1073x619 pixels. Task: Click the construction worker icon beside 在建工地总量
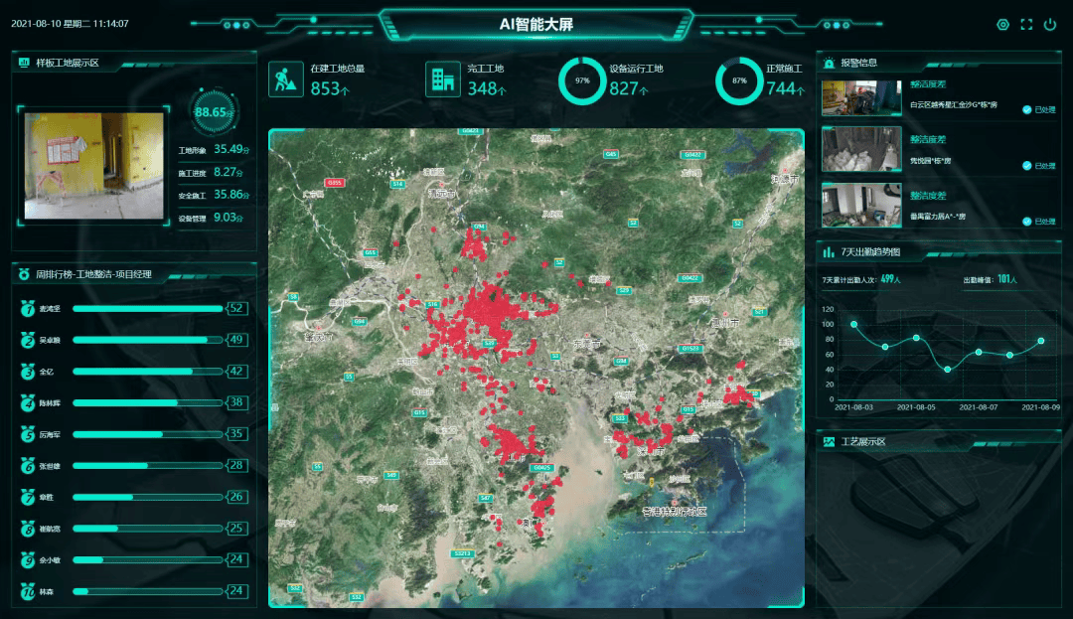[285, 79]
